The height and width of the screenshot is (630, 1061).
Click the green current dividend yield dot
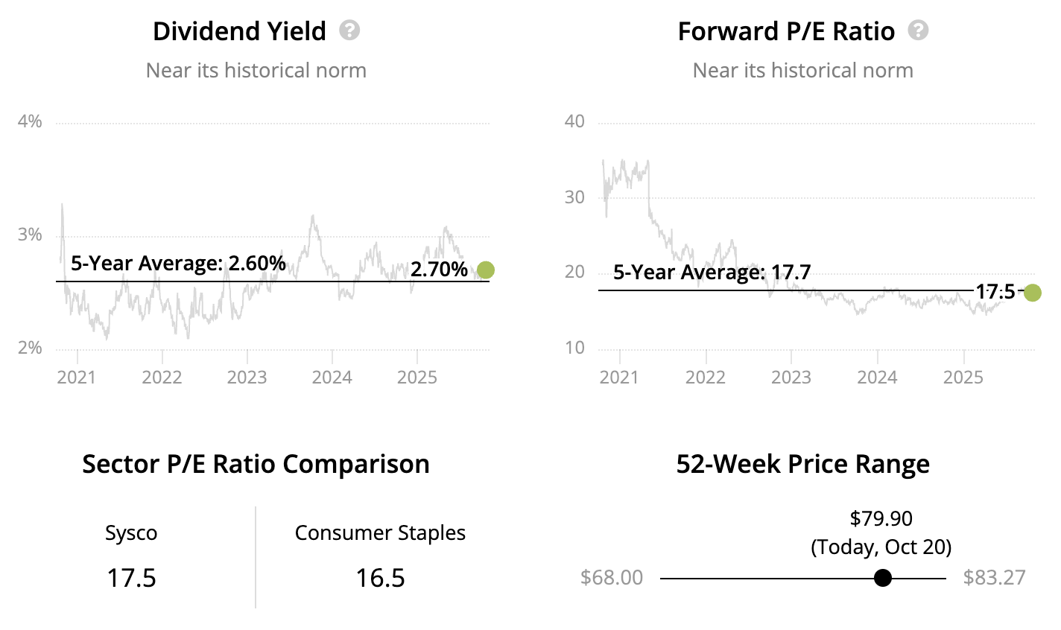[x=486, y=270]
